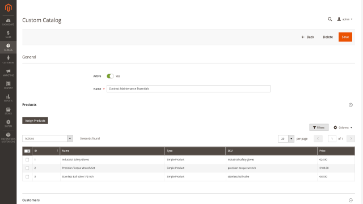This screenshot has height=204, width=363.
Task: Expand the Customers section
Action: (351, 200)
